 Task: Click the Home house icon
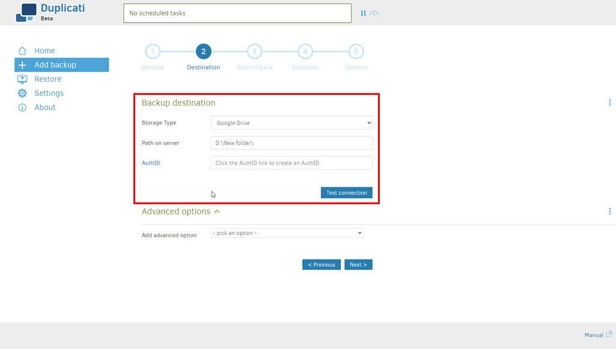tap(22, 50)
